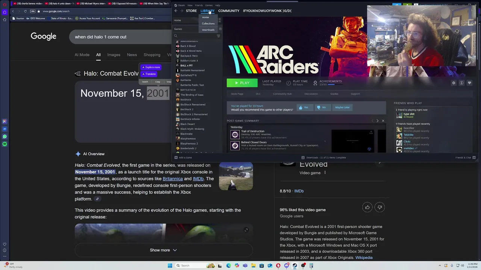Choose Home in the Library dropdown
Viewport: 481px width, 270px height.
pos(205,18)
